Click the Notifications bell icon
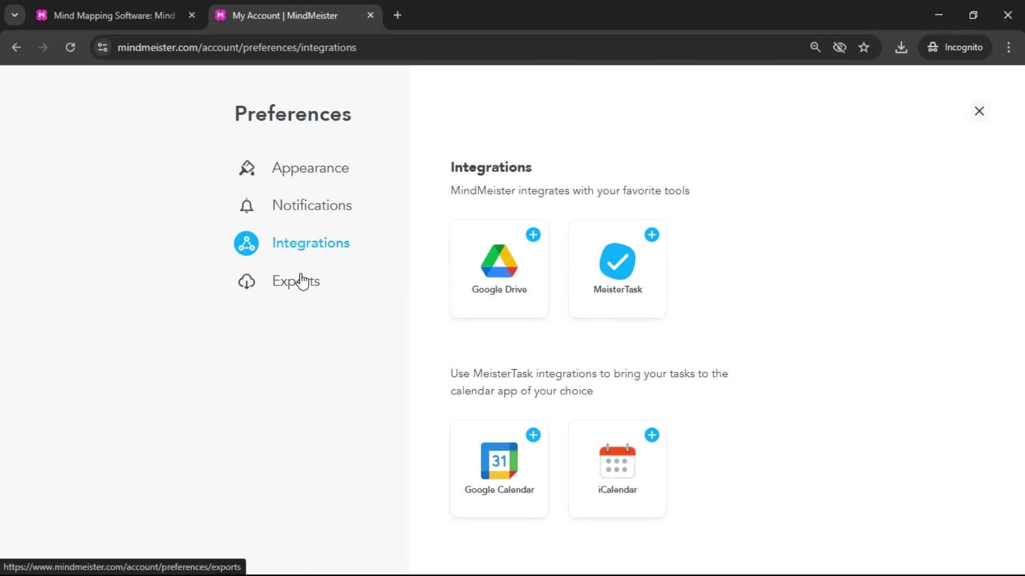 [247, 205]
